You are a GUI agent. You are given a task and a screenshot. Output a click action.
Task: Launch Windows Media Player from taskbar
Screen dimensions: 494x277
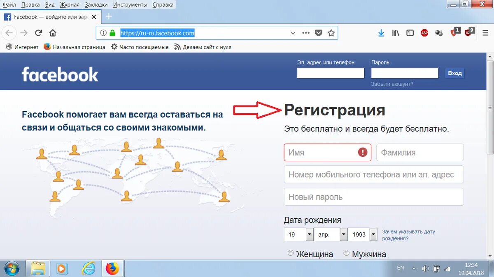coord(63,268)
